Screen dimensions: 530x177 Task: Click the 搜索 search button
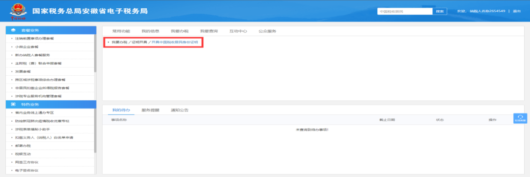(x=440, y=11)
